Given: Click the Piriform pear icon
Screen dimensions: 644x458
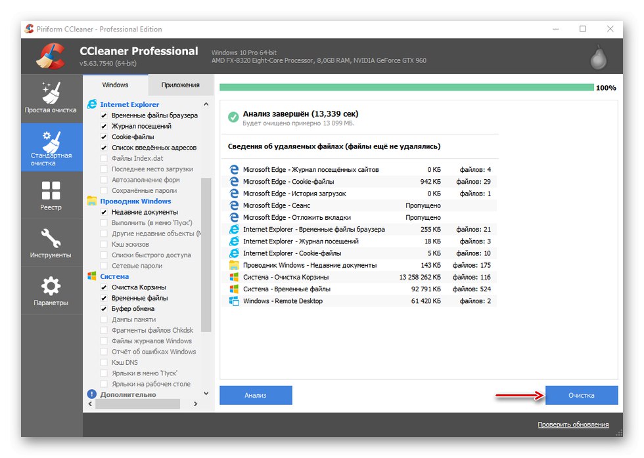Looking at the screenshot, I should coord(599,57).
